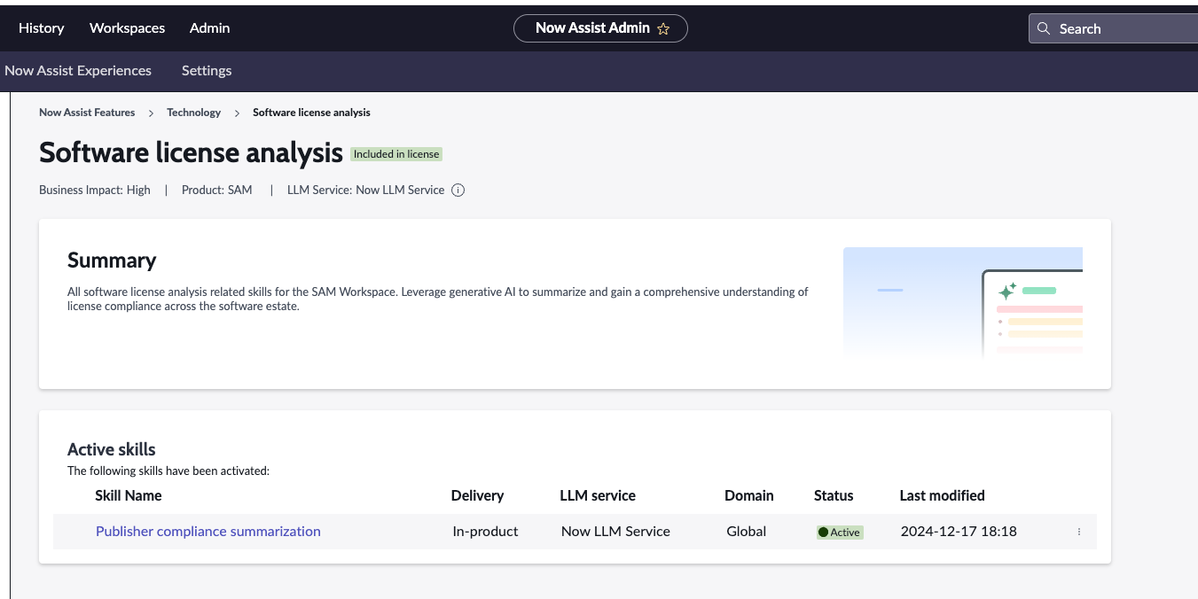Open the History menu
The width and height of the screenshot is (1198, 599).
point(42,28)
